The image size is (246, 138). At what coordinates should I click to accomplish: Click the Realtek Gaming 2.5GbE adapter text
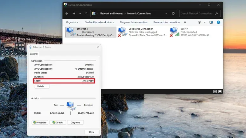[x=96, y=35]
